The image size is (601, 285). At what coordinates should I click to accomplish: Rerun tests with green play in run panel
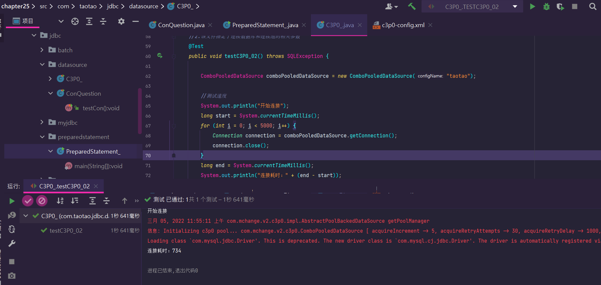12,201
